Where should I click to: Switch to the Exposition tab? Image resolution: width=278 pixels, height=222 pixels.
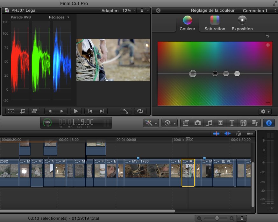tap(242, 24)
